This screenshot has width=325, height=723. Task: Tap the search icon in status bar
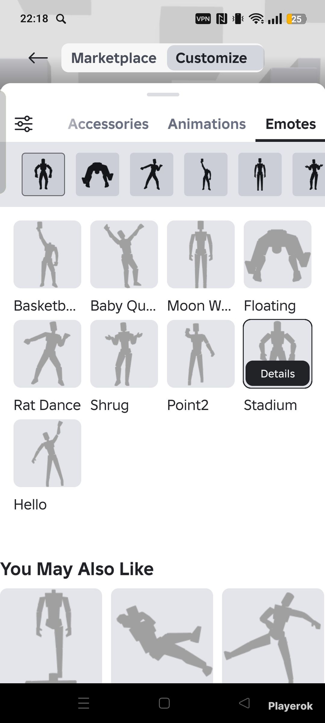61,19
